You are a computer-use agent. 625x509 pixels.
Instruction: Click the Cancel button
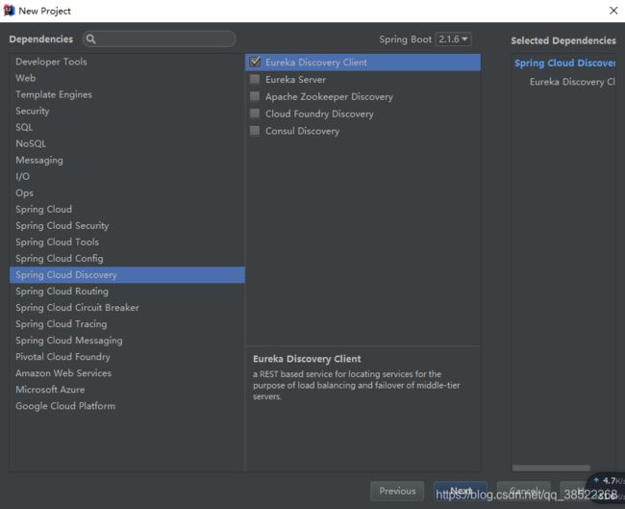[x=523, y=491]
